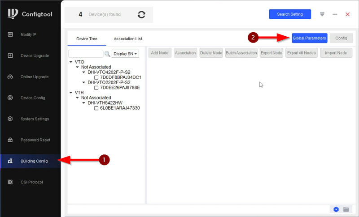Click the Online Upgrade cloud icon
This screenshot has width=359, height=217.
(10, 77)
